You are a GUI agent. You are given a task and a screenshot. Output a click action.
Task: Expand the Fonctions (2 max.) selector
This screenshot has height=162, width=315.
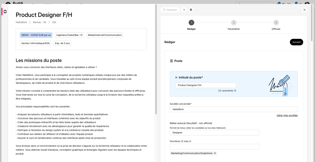tap(214, 147)
